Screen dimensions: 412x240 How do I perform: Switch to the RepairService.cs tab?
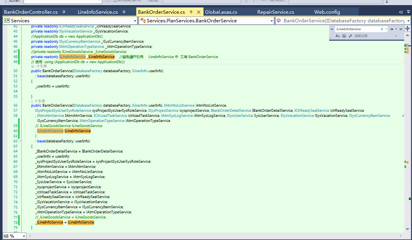[275, 12]
